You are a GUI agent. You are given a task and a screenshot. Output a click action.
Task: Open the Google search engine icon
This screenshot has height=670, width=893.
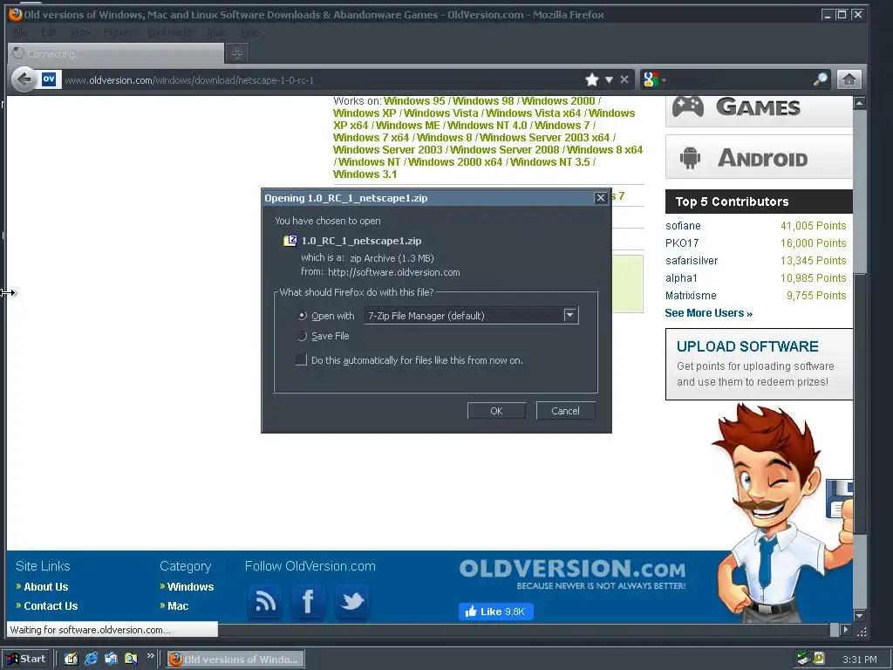click(x=651, y=79)
